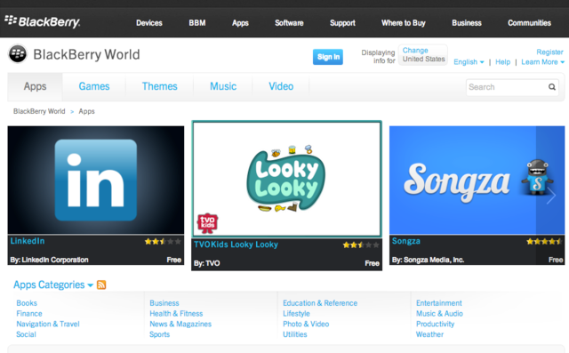The image size is (569, 353).
Task: Click the Songza star rating
Action: point(544,241)
